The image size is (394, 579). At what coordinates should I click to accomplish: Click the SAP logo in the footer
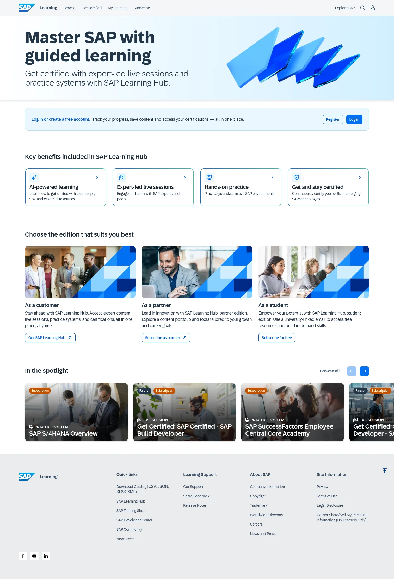(27, 477)
